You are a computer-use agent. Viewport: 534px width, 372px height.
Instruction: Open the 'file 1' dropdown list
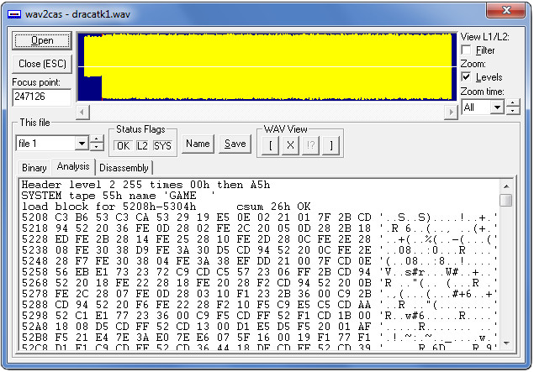click(82, 144)
